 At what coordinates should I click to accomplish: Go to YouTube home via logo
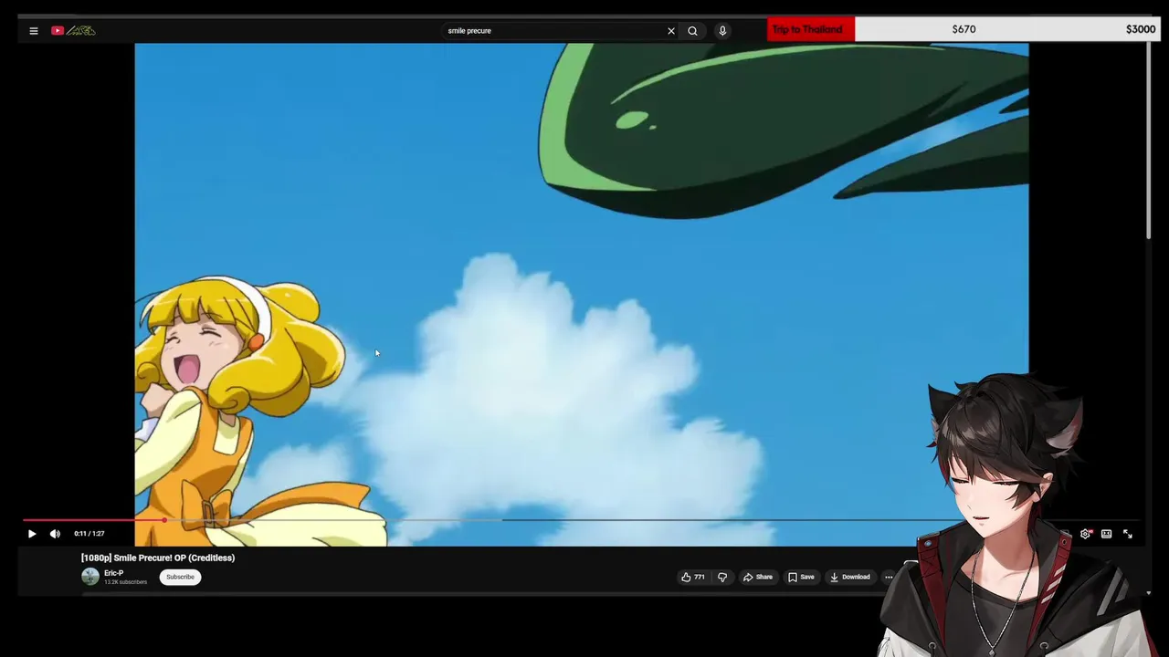pyautogui.click(x=73, y=31)
